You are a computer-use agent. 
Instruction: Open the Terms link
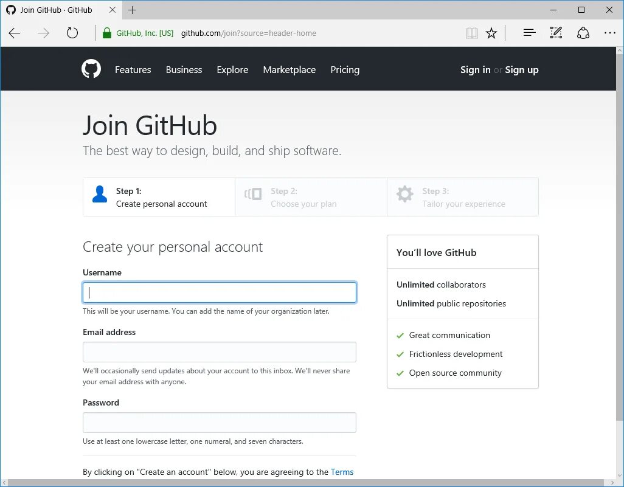pos(342,472)
